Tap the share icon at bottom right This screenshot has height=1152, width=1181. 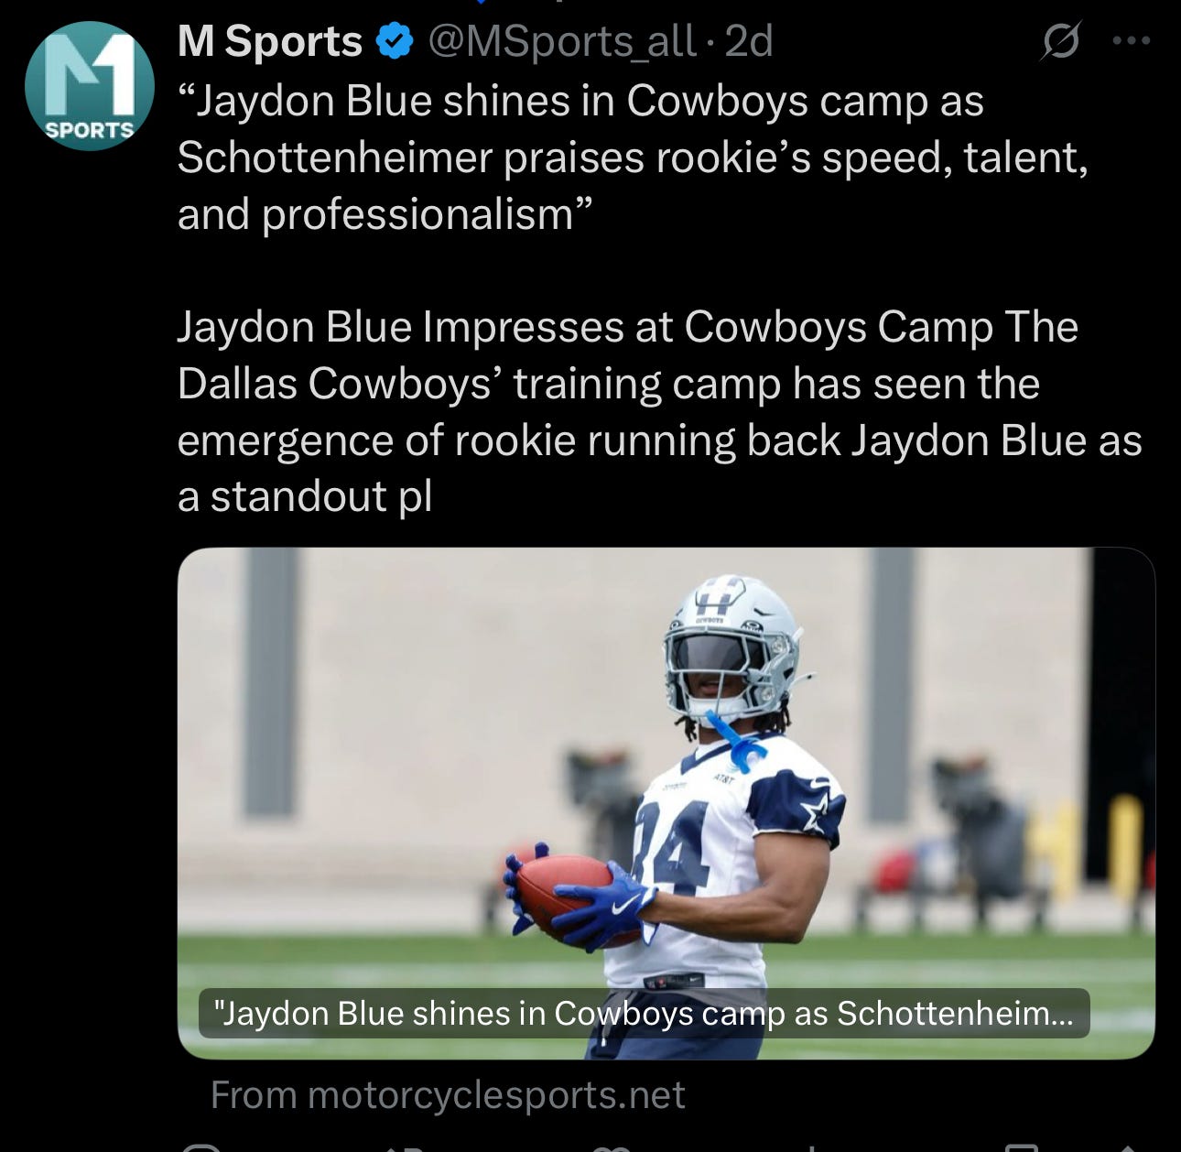(x=1128, y=1147)
